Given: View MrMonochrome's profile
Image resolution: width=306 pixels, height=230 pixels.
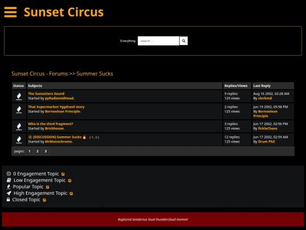Looking at the screenshot, I should click(x=59, y=141).
